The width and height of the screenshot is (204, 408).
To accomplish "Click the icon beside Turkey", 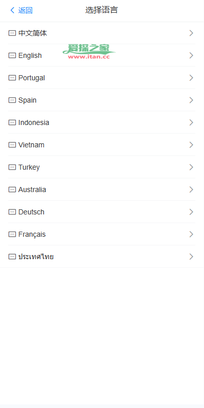I will (x=12, y=167).
